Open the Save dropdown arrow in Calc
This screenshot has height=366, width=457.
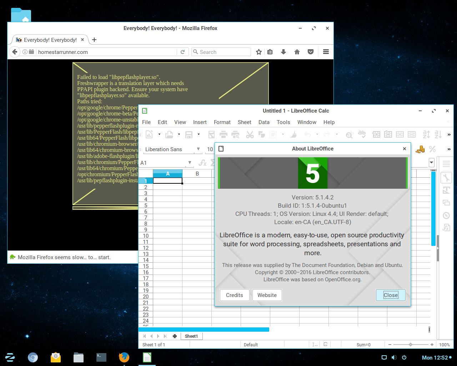199,134
